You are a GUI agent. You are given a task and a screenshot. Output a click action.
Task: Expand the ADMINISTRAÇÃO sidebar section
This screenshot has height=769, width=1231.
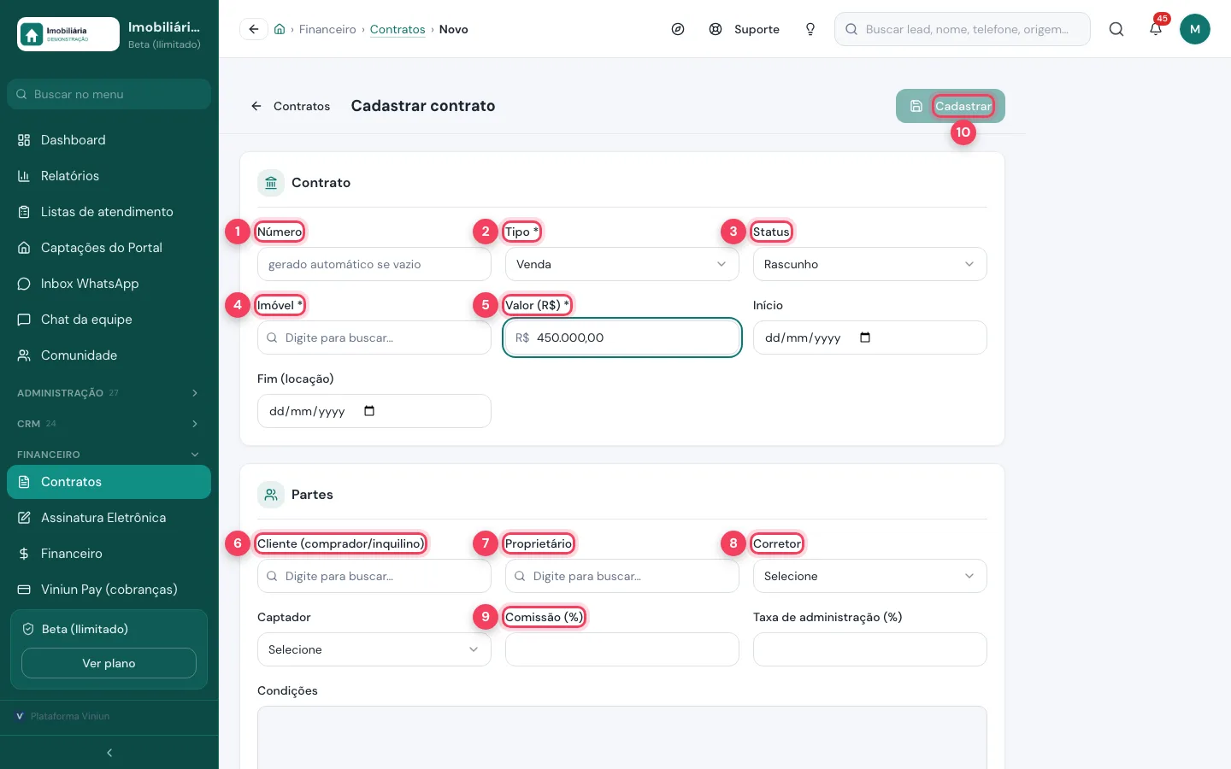pyautogui.click(x=109, y=393)
